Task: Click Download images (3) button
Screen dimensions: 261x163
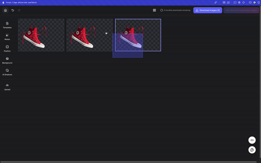Action: tap(207, 10)
